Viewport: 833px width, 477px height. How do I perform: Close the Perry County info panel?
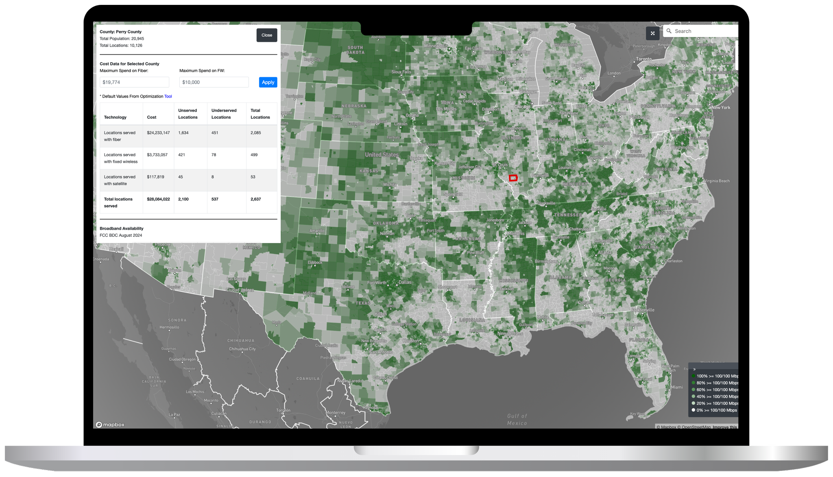click(266, 35)
